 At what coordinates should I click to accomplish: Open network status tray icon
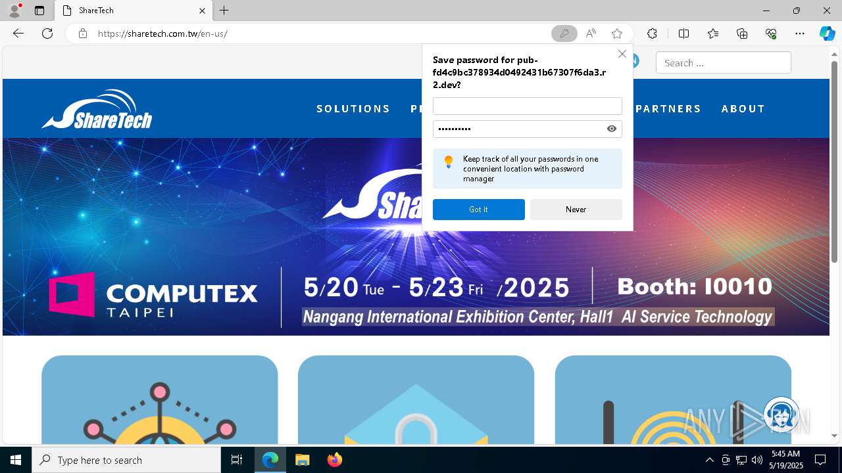741,460
